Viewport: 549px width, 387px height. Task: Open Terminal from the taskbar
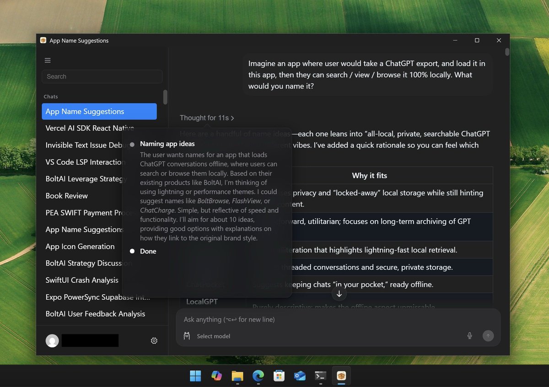click(x=320, y=376)
